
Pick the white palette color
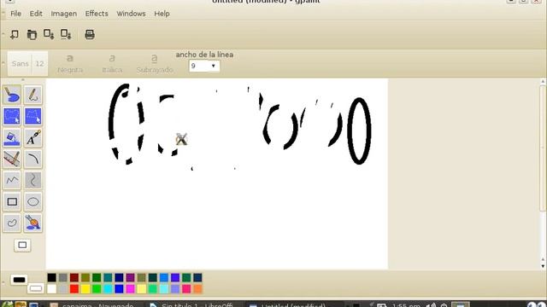point(51,288)
